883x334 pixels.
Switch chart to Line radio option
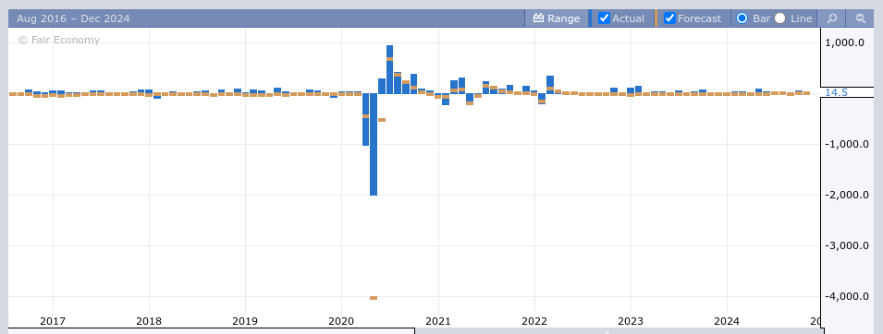coord(780,18)
